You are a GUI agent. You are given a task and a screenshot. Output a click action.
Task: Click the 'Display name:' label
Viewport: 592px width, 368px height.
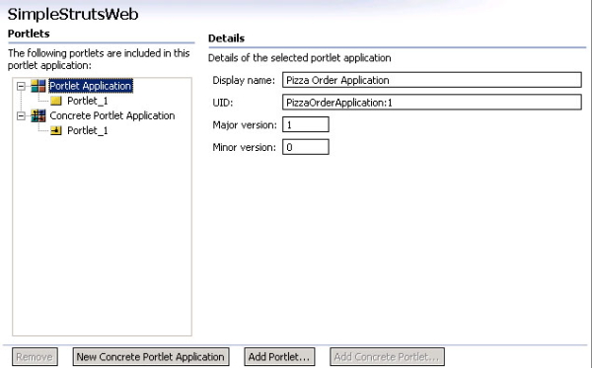pos(244,80)
